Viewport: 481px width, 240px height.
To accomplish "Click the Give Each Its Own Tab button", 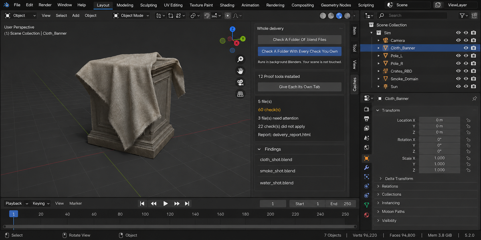I will [x=299, y=87].
